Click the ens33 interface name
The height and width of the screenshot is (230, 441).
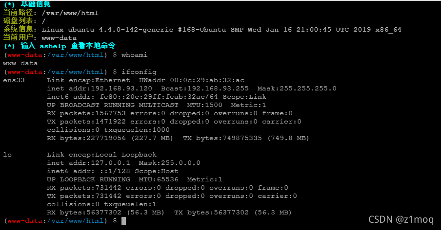(x=14, y=80)
